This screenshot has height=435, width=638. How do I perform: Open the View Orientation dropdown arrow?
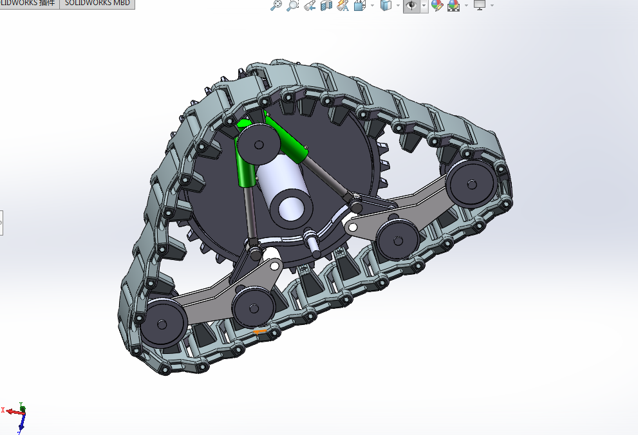(x=372, y=5)
